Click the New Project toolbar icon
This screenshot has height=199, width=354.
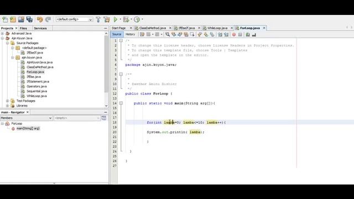coord(13,20)
